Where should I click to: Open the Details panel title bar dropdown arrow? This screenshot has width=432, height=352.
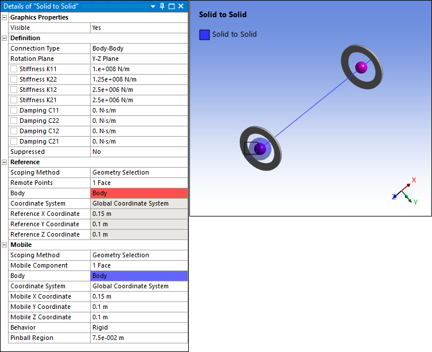[153, 6]
